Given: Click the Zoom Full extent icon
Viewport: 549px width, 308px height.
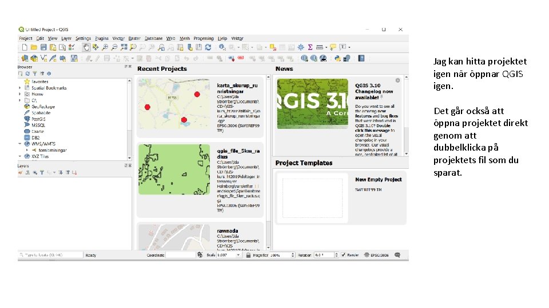Looking at the screenshot, I should coord(124,47).
